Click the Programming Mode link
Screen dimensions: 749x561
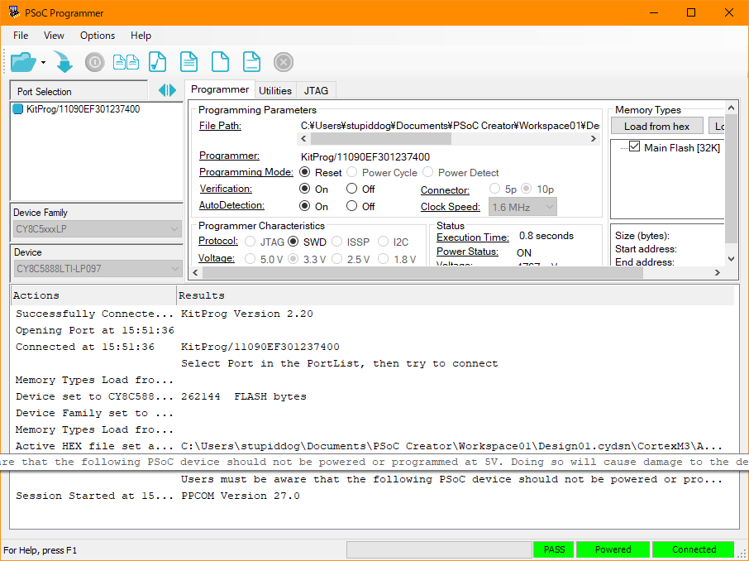tap(246, 172)
